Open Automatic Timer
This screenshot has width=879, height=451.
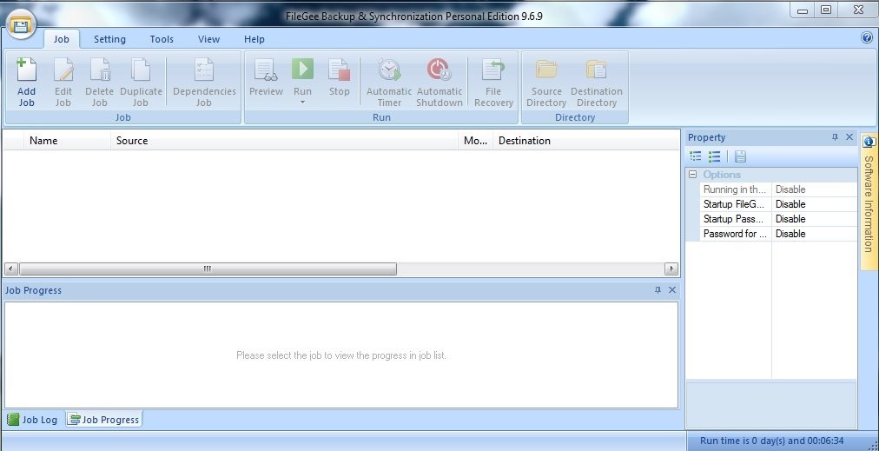point(389,83)
